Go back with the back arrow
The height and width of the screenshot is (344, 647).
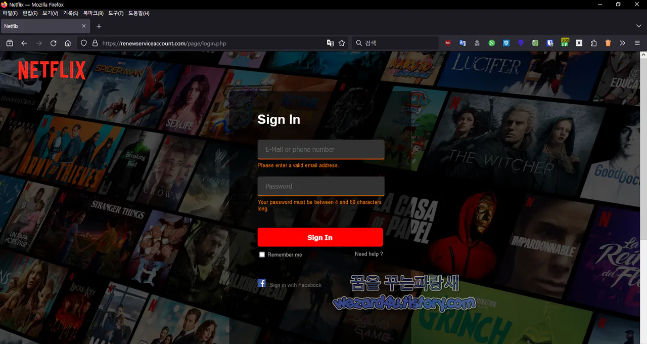click(x=24, y=44)
